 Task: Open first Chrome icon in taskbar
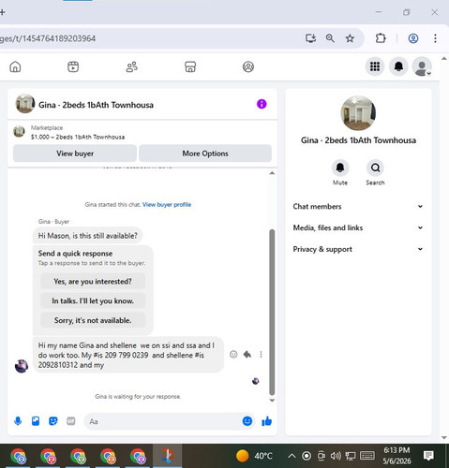[19, 456]
